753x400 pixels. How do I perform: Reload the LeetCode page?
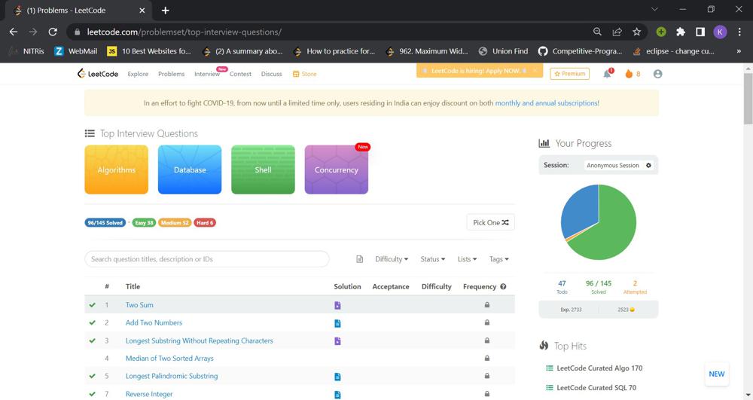click(x=53, y=32)
